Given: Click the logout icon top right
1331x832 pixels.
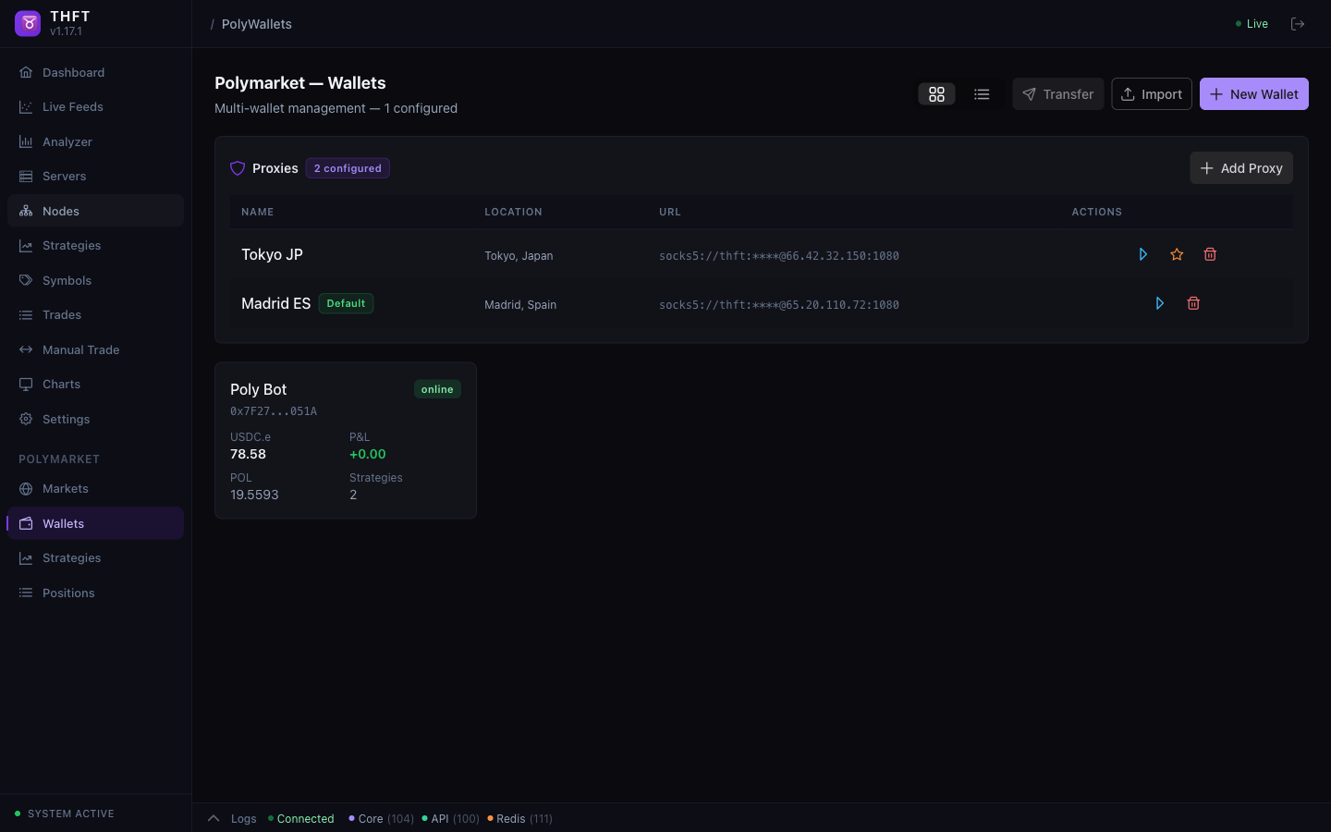Looking at the screenshot, I should point(1298,23).
